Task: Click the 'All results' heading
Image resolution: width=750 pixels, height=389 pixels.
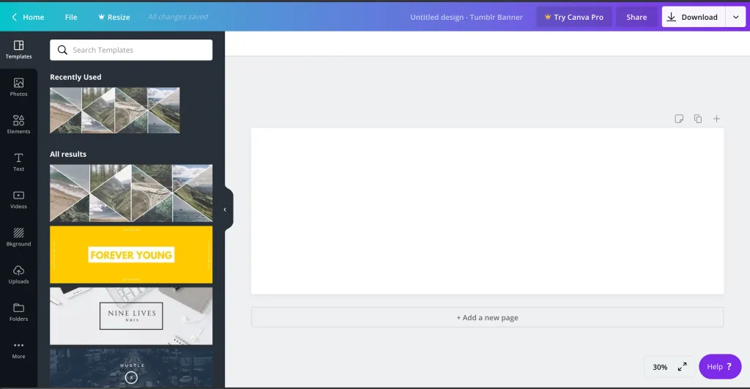Action: coord(68,154)
